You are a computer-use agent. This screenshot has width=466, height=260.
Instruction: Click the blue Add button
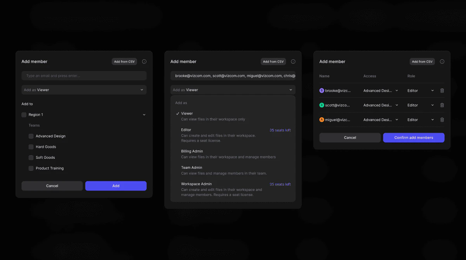tap(116, 186)
